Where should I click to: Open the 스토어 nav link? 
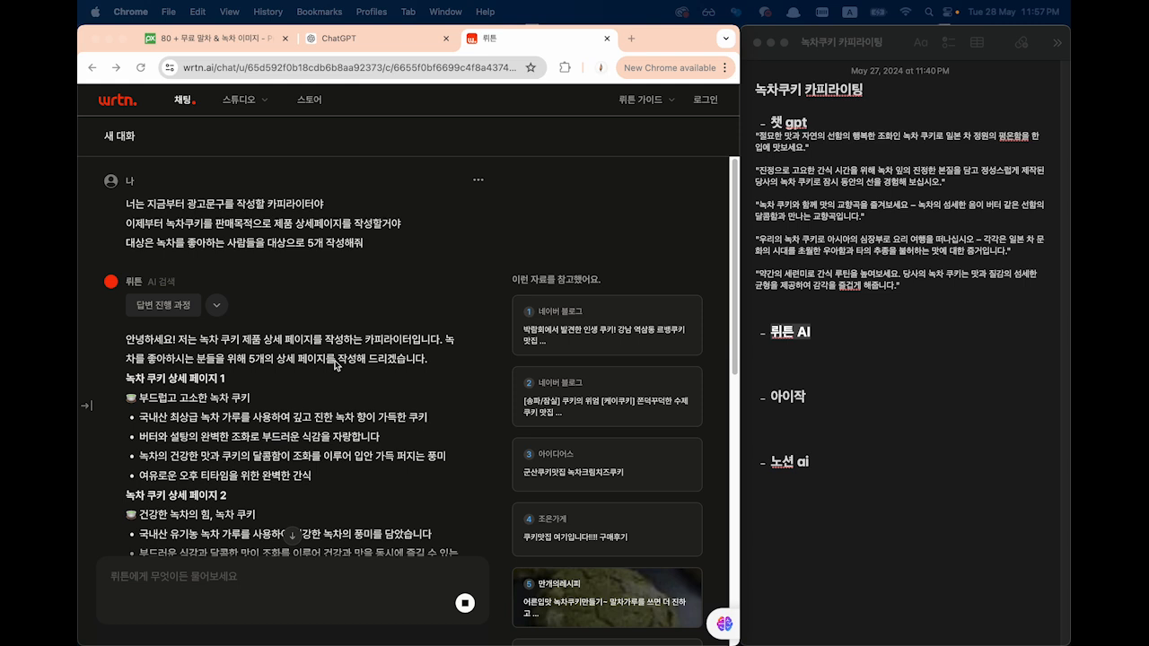coord(309,100)
